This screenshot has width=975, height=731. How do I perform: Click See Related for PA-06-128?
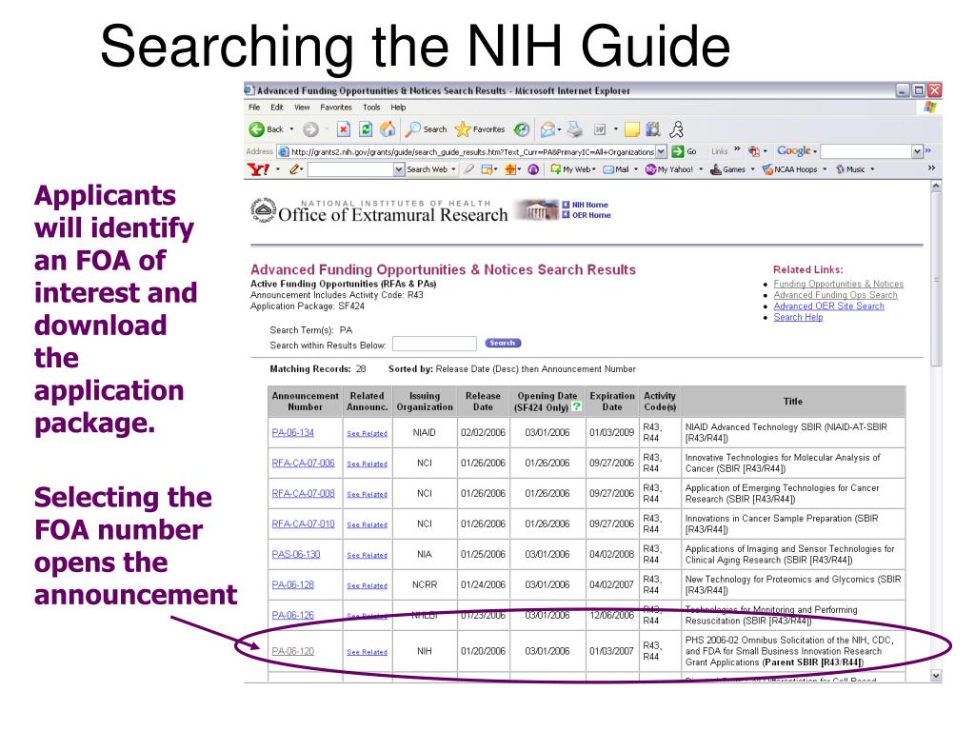367,585
